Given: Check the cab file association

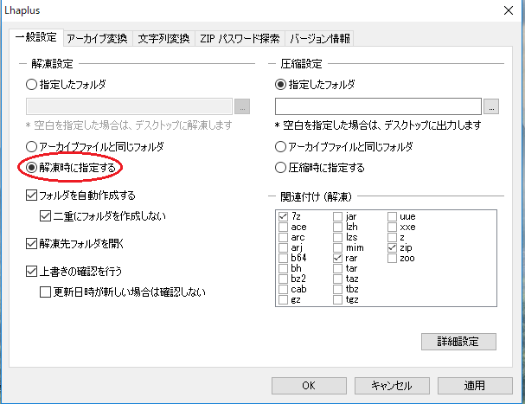Looking at the screenshot, I should 284,289.
